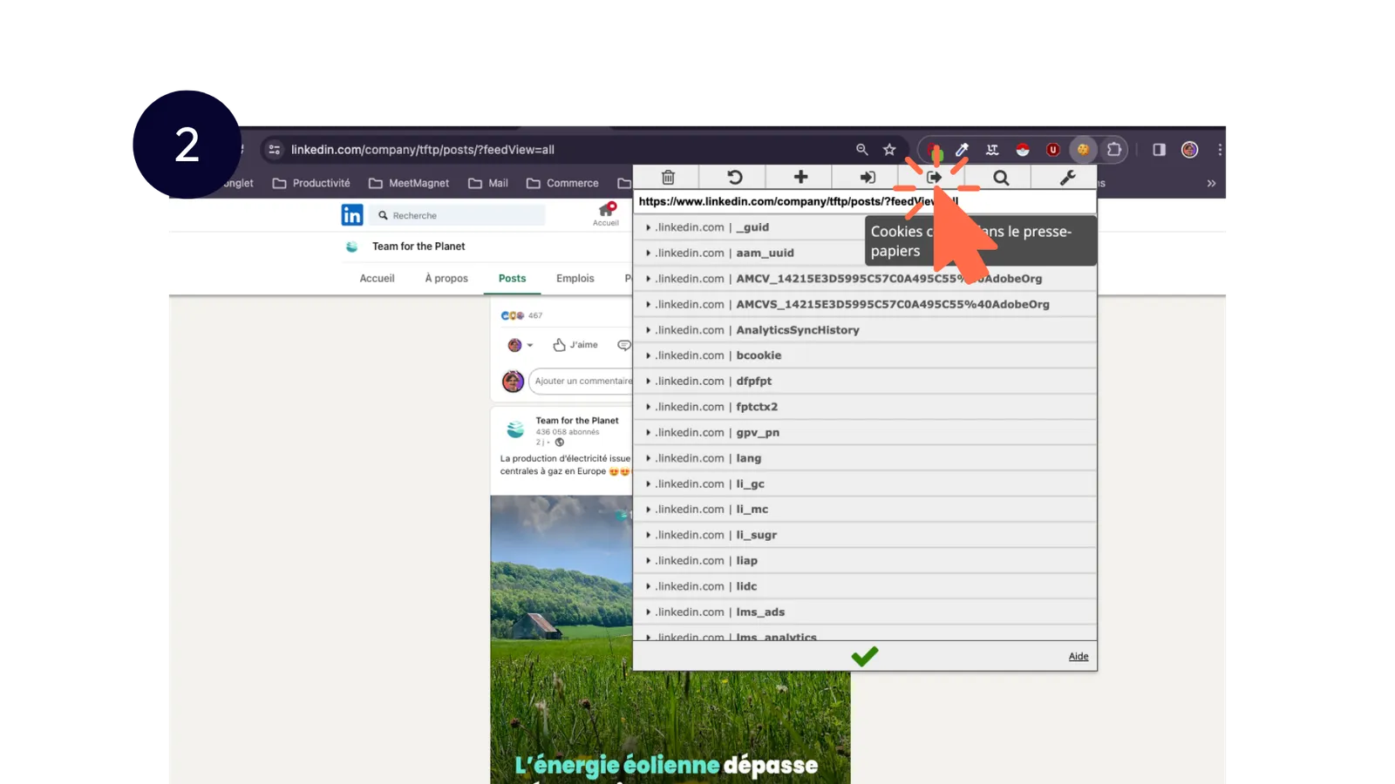
Task: Submit cookie changes with the green checkmark
Action: click(x=864, y=656)
